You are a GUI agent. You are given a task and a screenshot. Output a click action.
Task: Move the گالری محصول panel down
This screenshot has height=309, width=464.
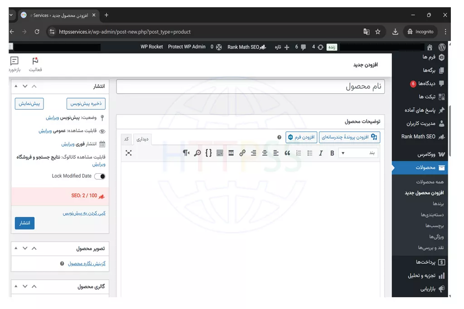tap(25, 286)
